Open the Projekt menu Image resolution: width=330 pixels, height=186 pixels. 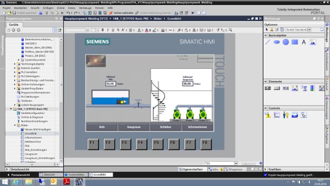(x=7, y=8)
